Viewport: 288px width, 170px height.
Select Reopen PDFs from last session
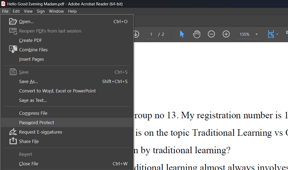pyautogui.click(x=67, y=31)
